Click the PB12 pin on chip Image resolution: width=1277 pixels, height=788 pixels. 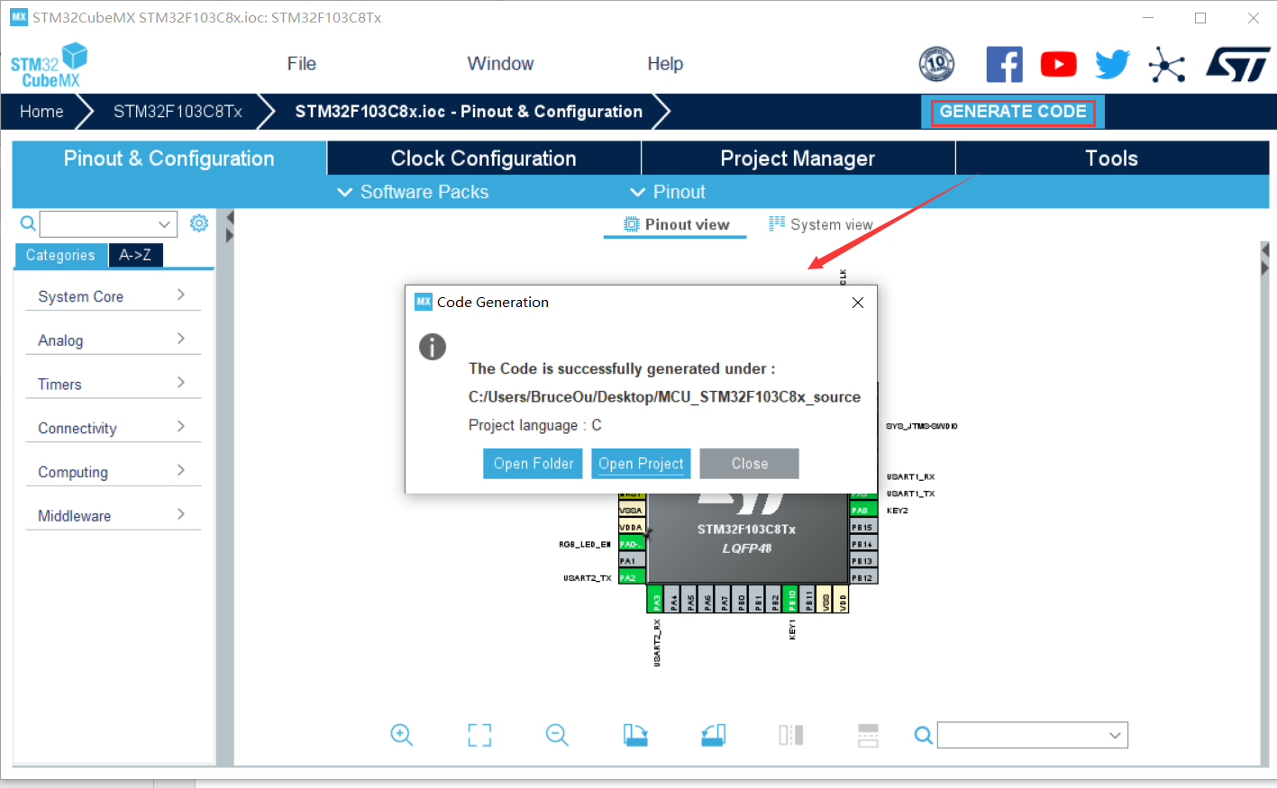pyautogui.click(x=863, y=577)
